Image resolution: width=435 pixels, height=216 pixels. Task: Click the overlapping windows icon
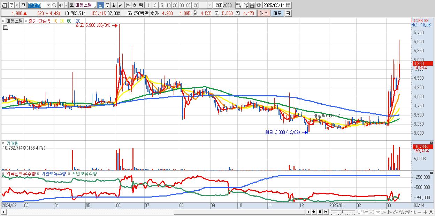(x=366, y=212)
